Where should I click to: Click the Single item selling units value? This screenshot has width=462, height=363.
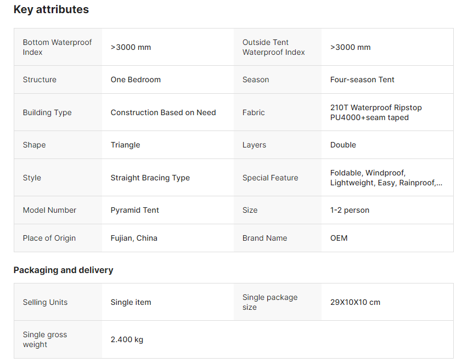click(x=131, y=302)
